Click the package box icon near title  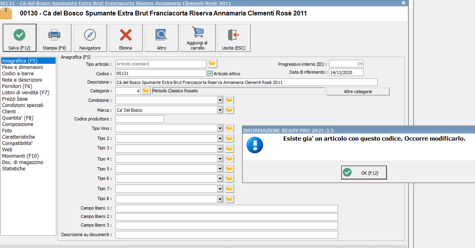pos(6,13)
